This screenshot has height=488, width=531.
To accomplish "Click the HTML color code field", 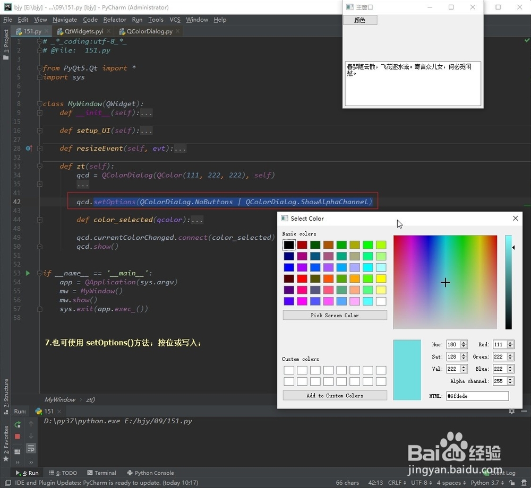I will pos(477,396).
